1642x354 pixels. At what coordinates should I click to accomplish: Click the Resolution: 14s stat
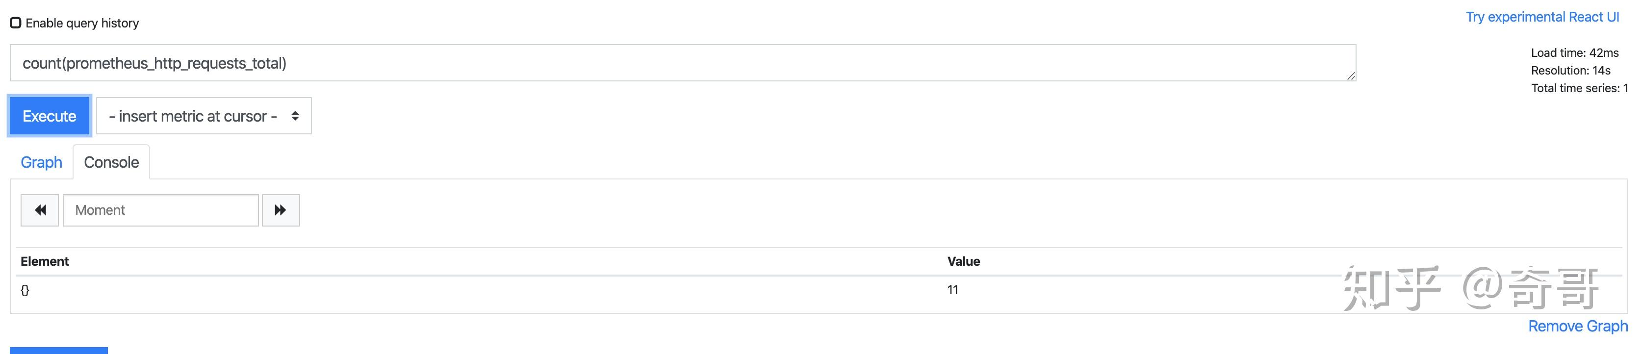coord(1570,71)
